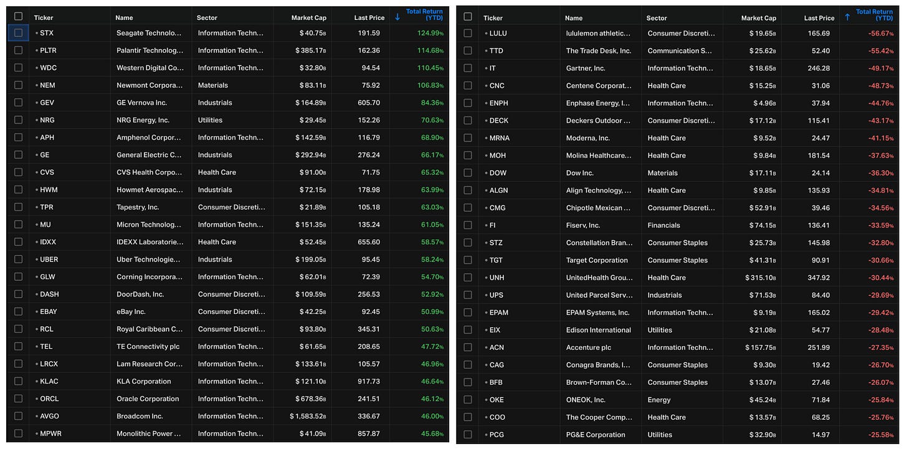Click the IDEXX Laboratories name
Screen dimensions: 907x449
pos(150,242)
